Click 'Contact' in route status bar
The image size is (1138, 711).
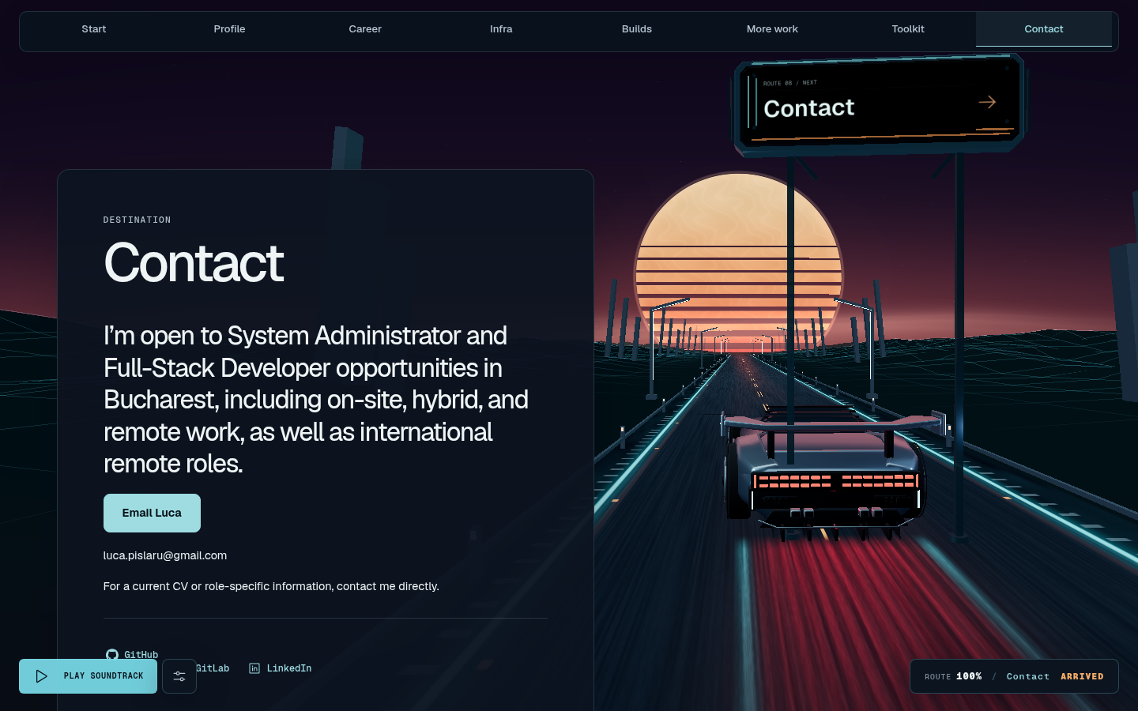point(1028,676)
